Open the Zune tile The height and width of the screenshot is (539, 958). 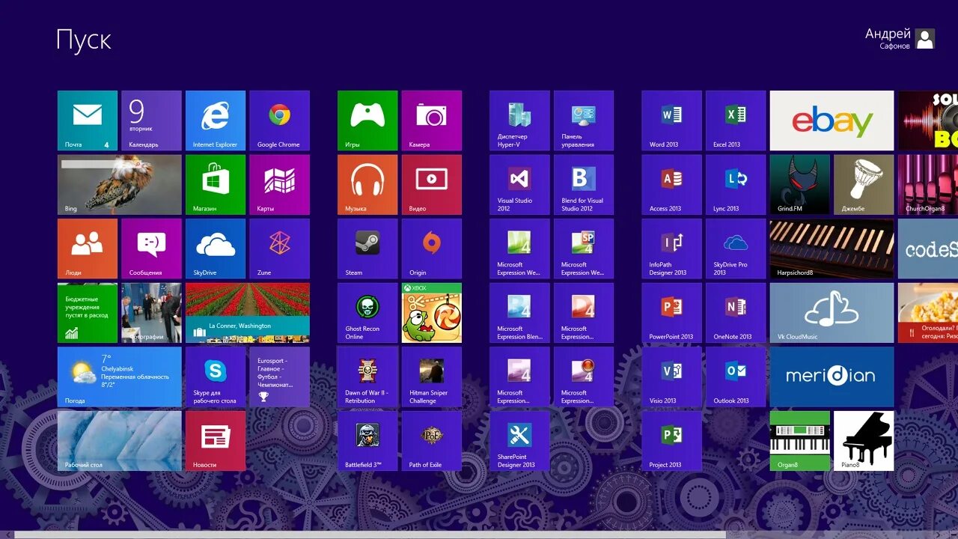(x=279, y=249)
